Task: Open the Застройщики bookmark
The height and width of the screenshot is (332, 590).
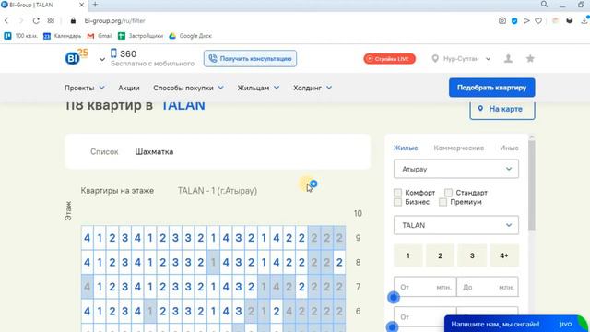Action: pyautogui.click(x=140, y=36)
